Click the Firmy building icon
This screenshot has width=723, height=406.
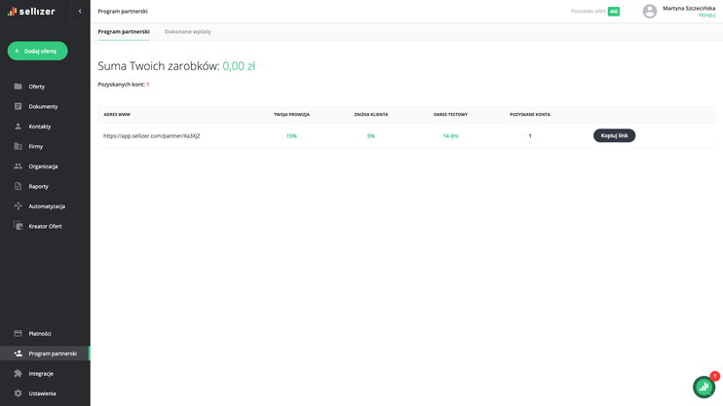coord(18,146)
